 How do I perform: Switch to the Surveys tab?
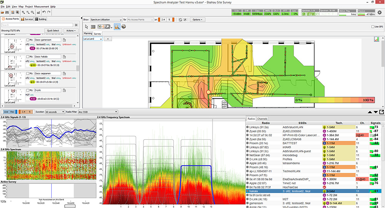[x=27, y=19]
